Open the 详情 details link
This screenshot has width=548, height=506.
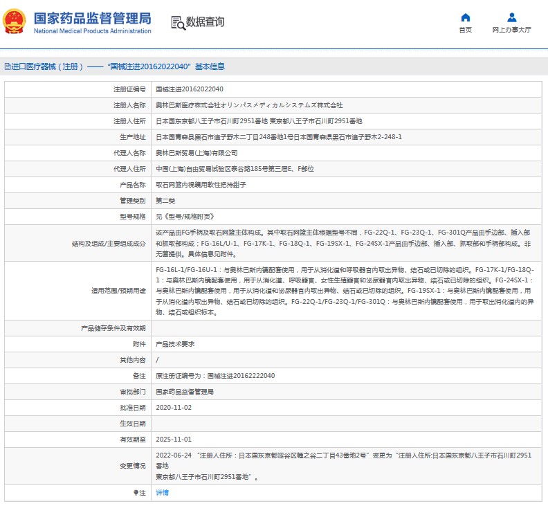pyautogui.click(x=162, y=492)
